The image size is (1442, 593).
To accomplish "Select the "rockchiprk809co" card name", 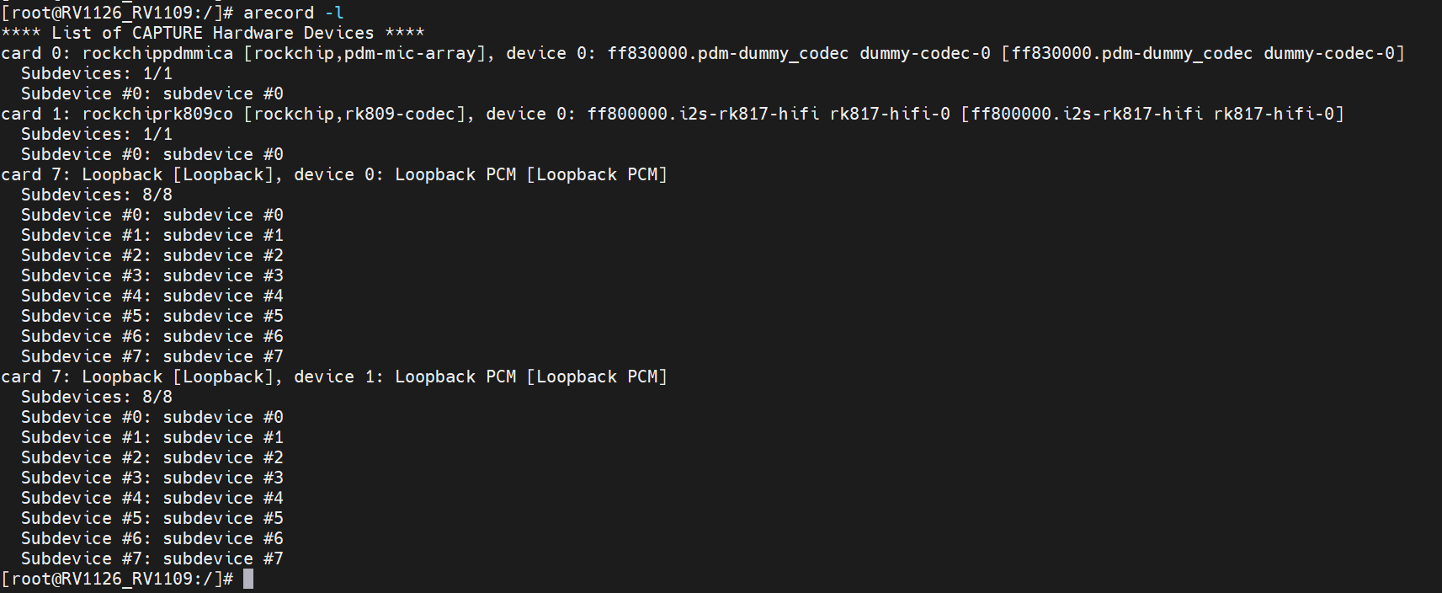I will pyautogui.click(x=157, y=114).
